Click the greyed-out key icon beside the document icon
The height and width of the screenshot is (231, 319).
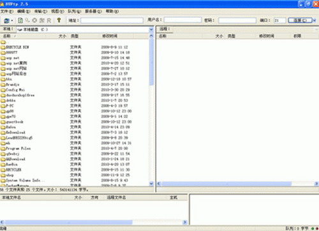click(x=27, y=20)
